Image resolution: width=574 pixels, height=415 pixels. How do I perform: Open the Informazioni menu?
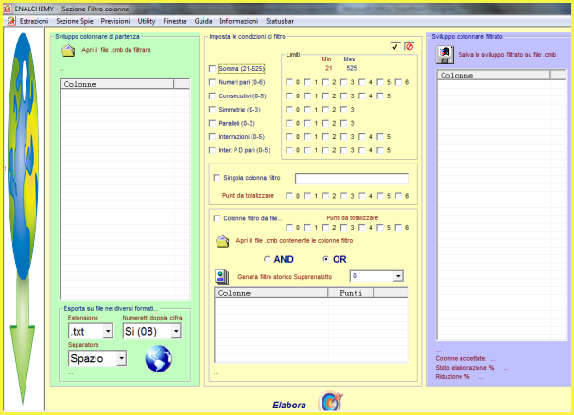(x=239, y=21)
